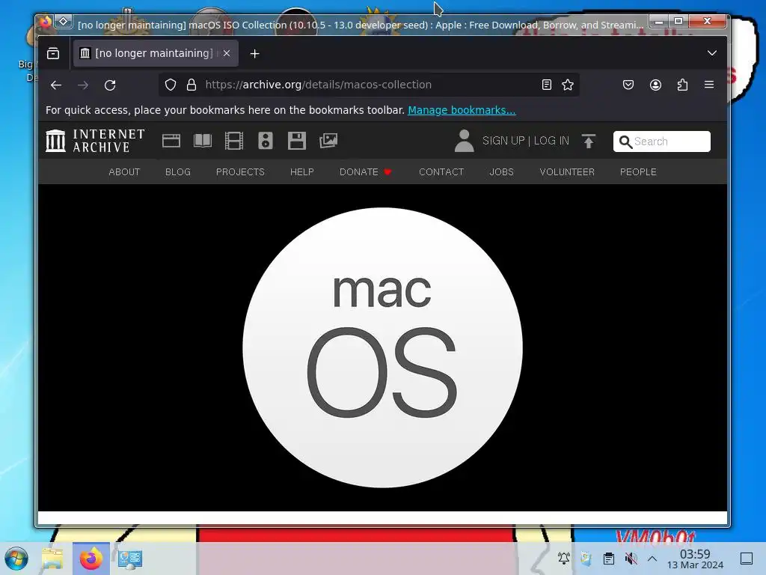766x575 pixels.
Task: Open Firefox hamburger application menu
Action: coord(709,85)
